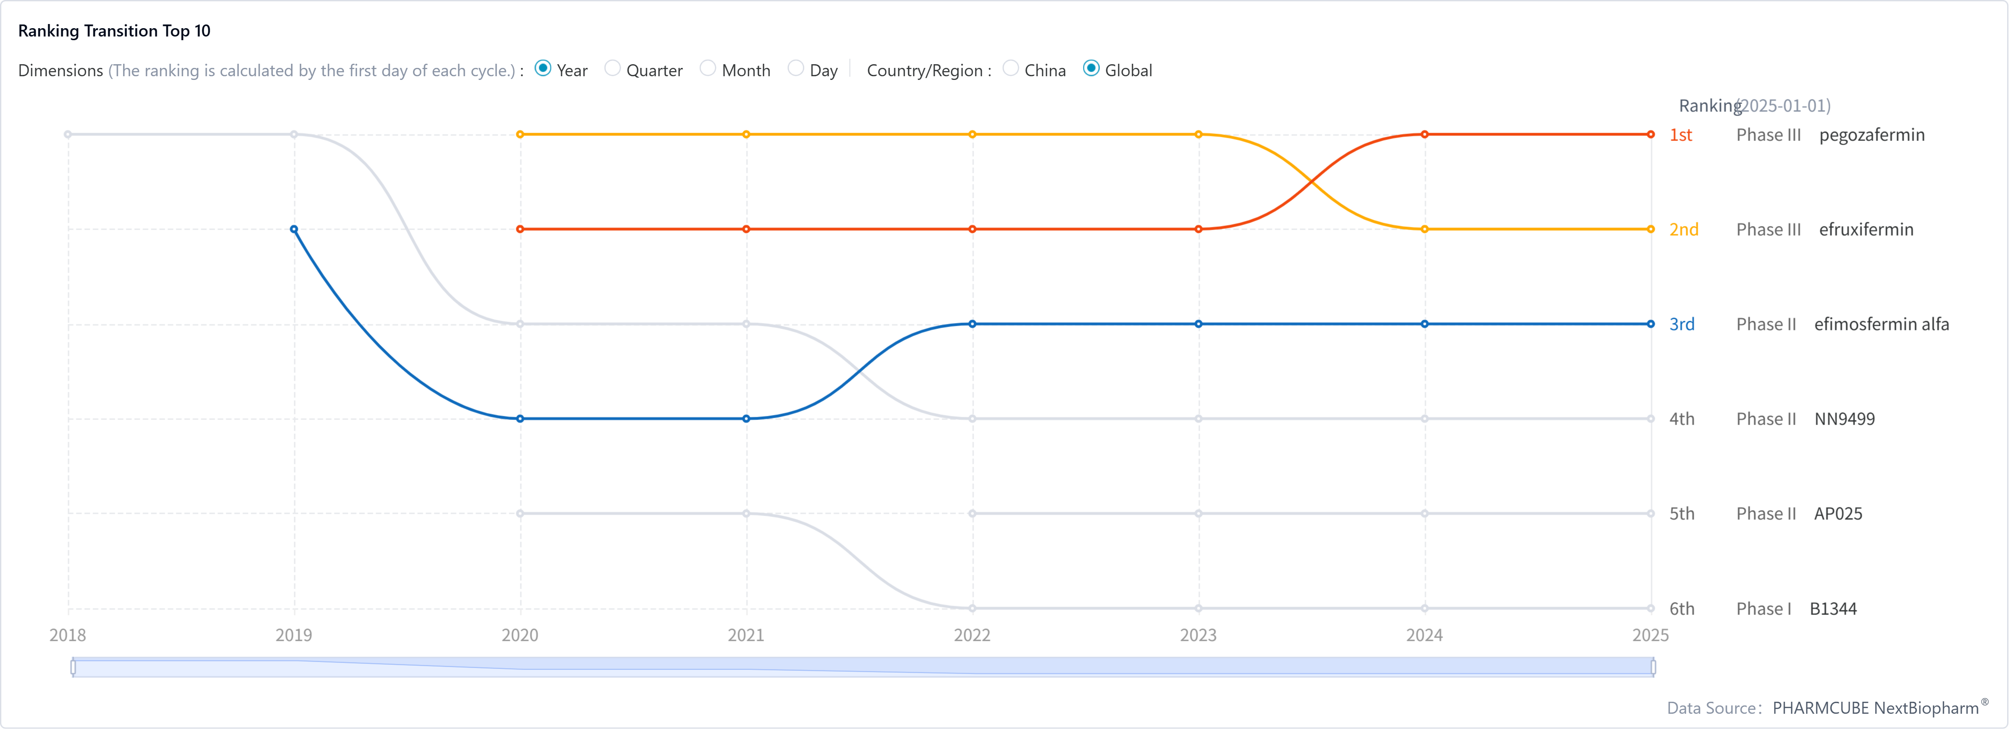Click the B1344 drug name
The height and width of the screenshot is (729, 2009).
click(1833, 609)
